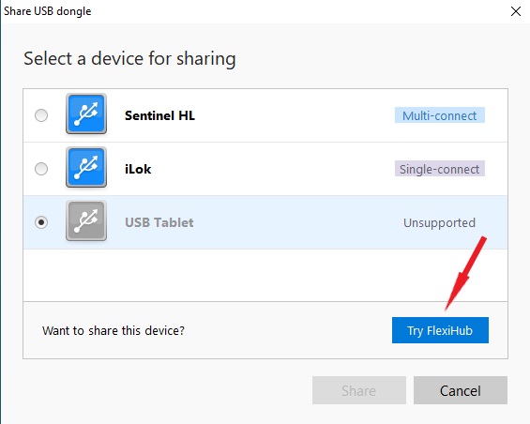Click empty area below the device list
Screen dimensions: 530x424
(x=265, y=275)
